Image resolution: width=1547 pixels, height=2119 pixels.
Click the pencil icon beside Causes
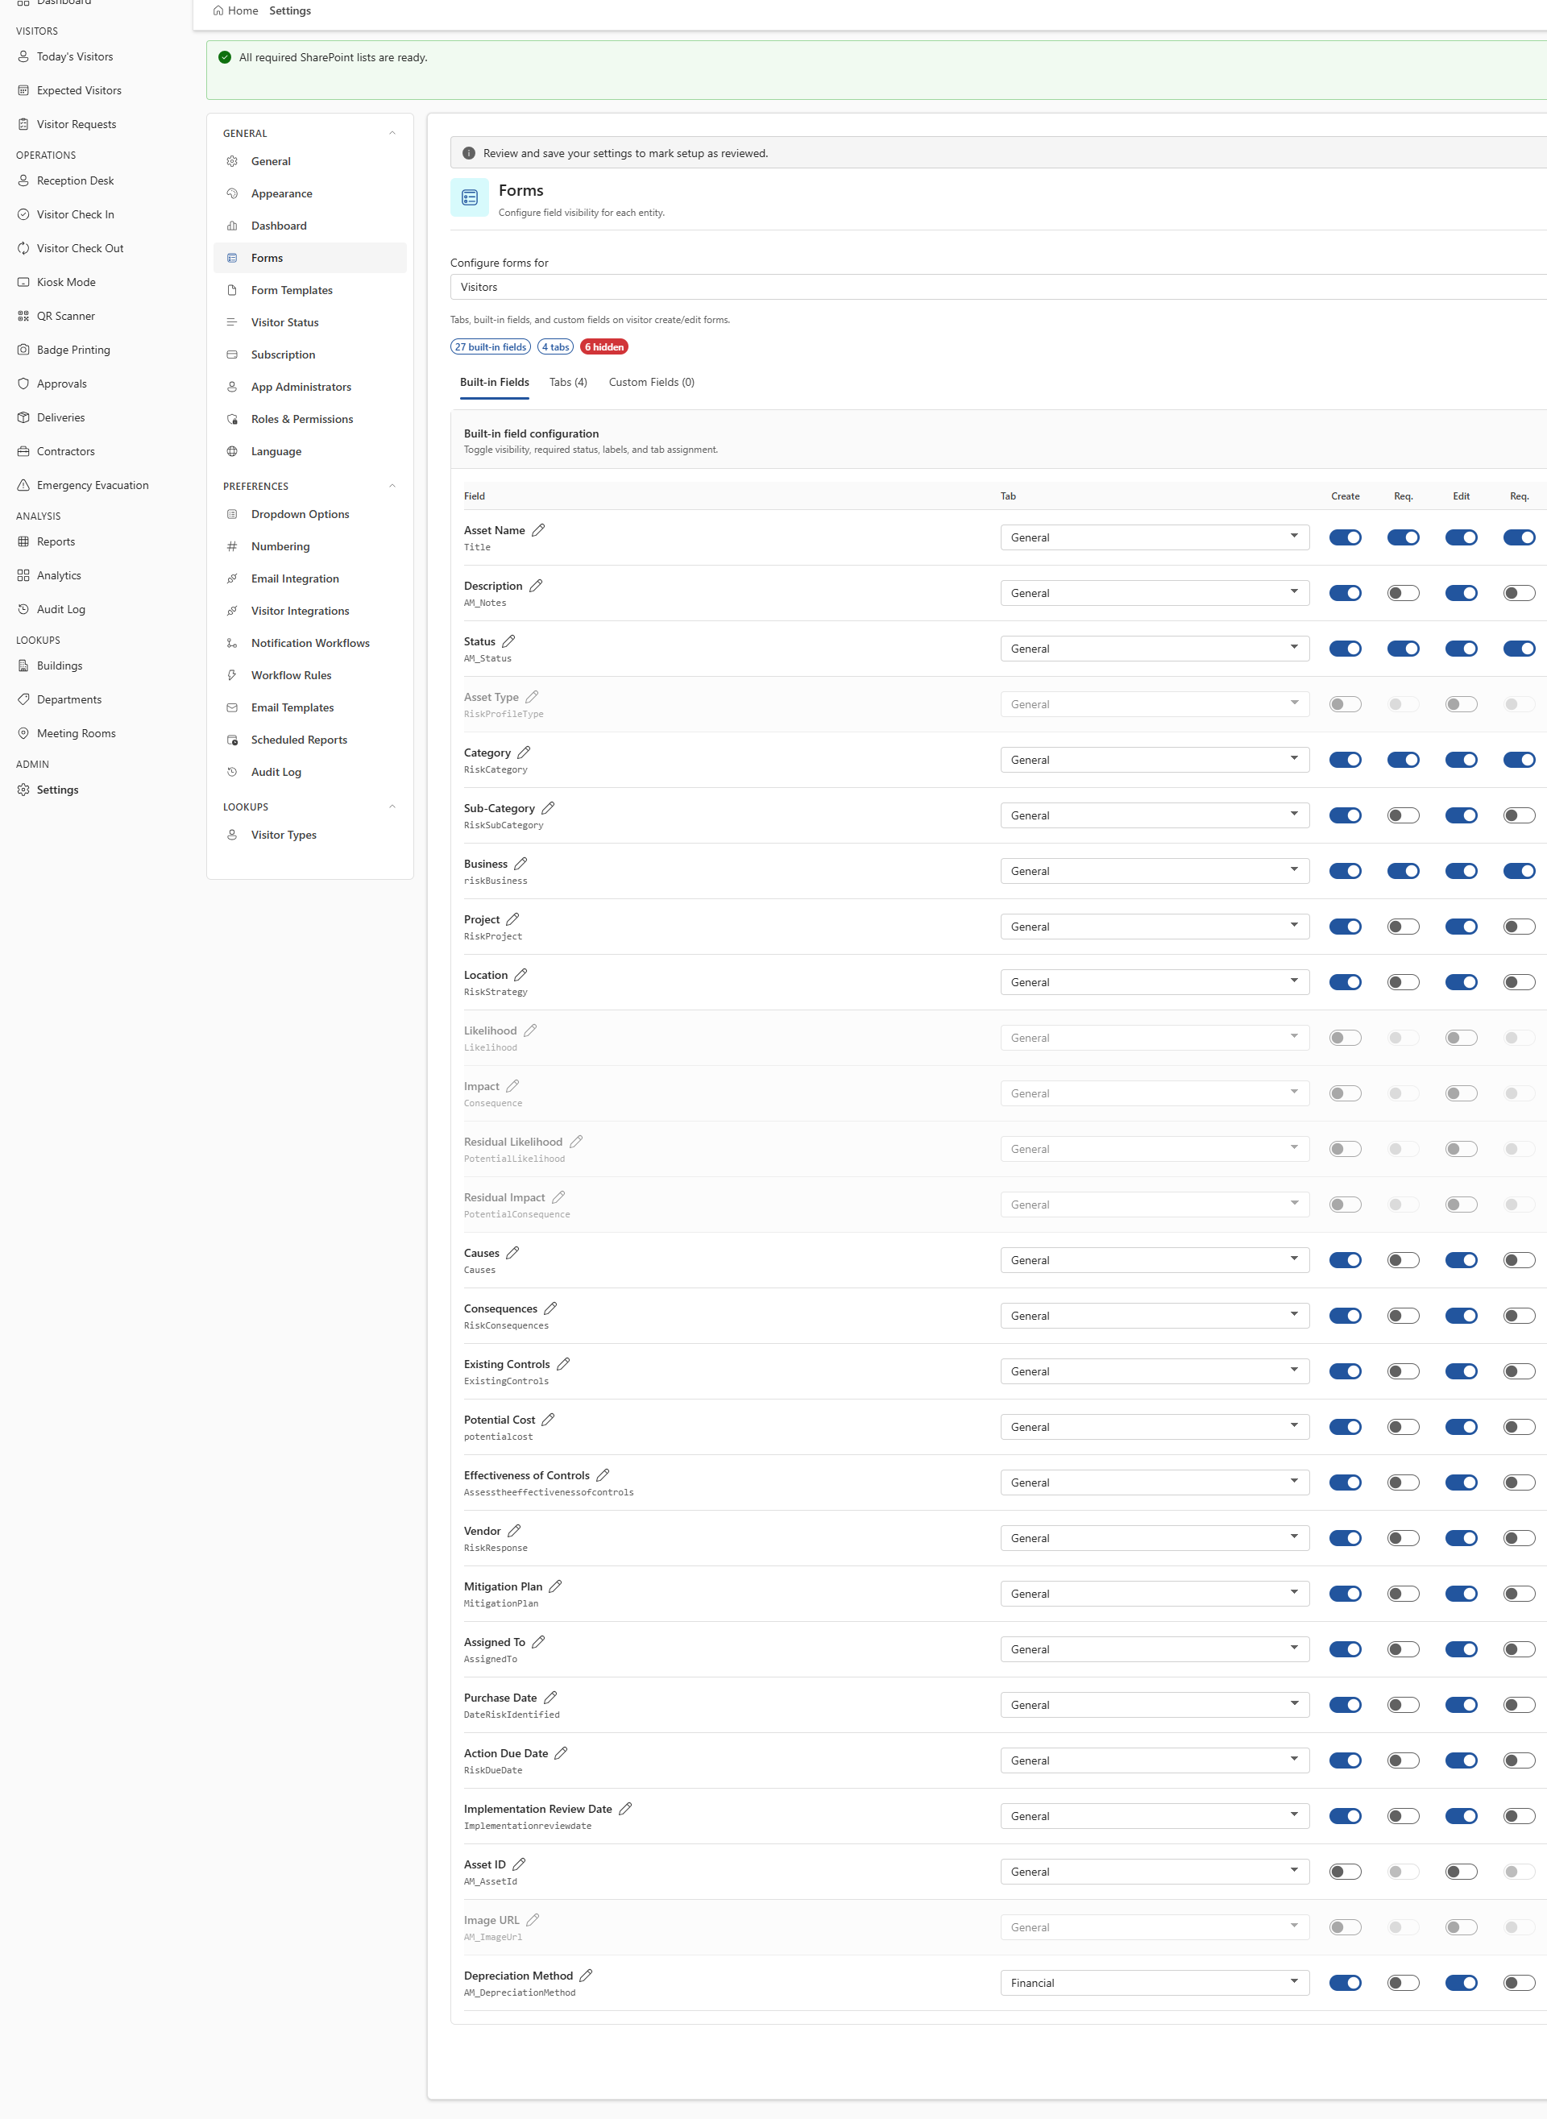pyautogui.click(x=512, y=1253)
